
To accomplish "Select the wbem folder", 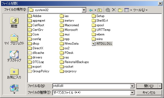I will pyautogui.click(x=98, y=34).
